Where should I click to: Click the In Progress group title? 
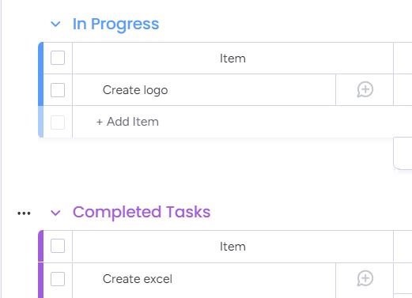[115, 25]
